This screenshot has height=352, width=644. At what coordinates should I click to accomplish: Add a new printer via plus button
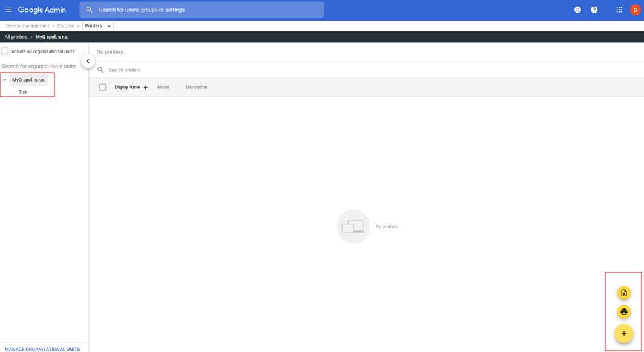[624, 333]
